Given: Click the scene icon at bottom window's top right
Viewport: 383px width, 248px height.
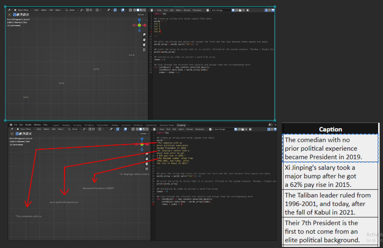Looking at the screenshot, I should tap(270, 125).
